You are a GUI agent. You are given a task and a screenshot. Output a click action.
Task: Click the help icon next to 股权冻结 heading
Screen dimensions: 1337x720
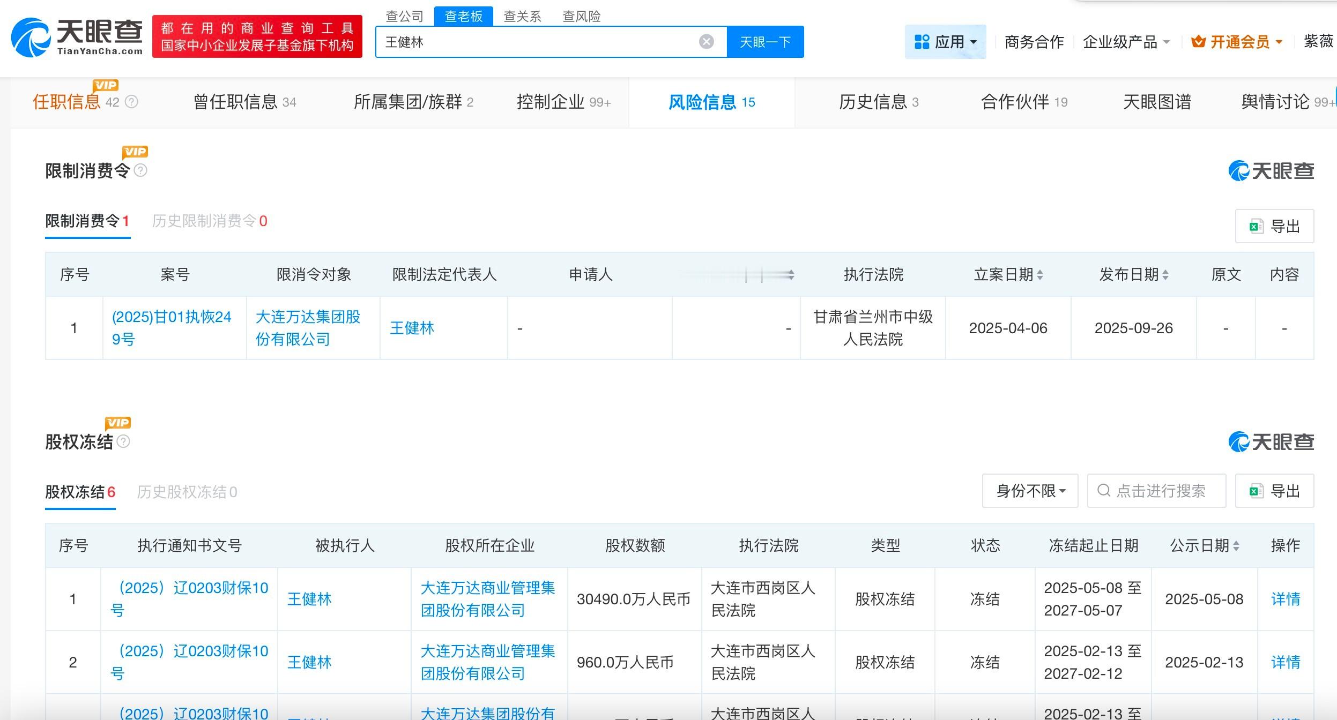[123, 441]
